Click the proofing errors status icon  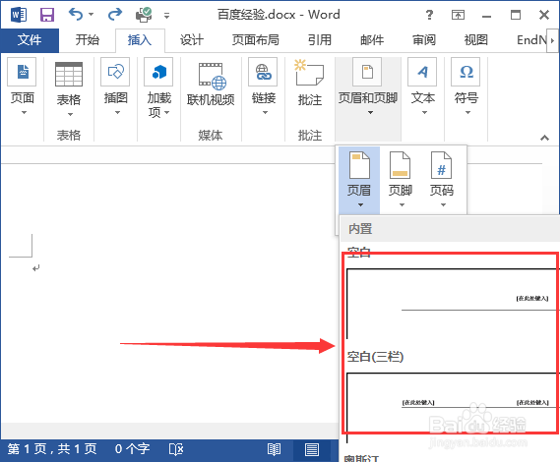tap(176, 449)
